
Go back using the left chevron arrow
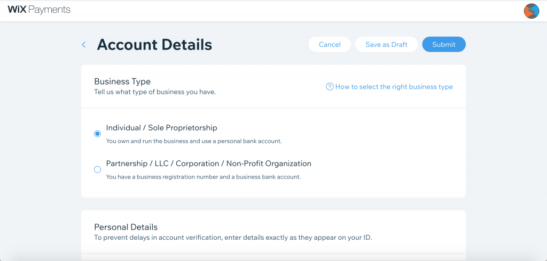[x=84, y=45]
